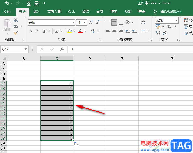This screenshot has width=193, height=153.
Task: Increase font size with large A icon
Action: click(91, 22)
